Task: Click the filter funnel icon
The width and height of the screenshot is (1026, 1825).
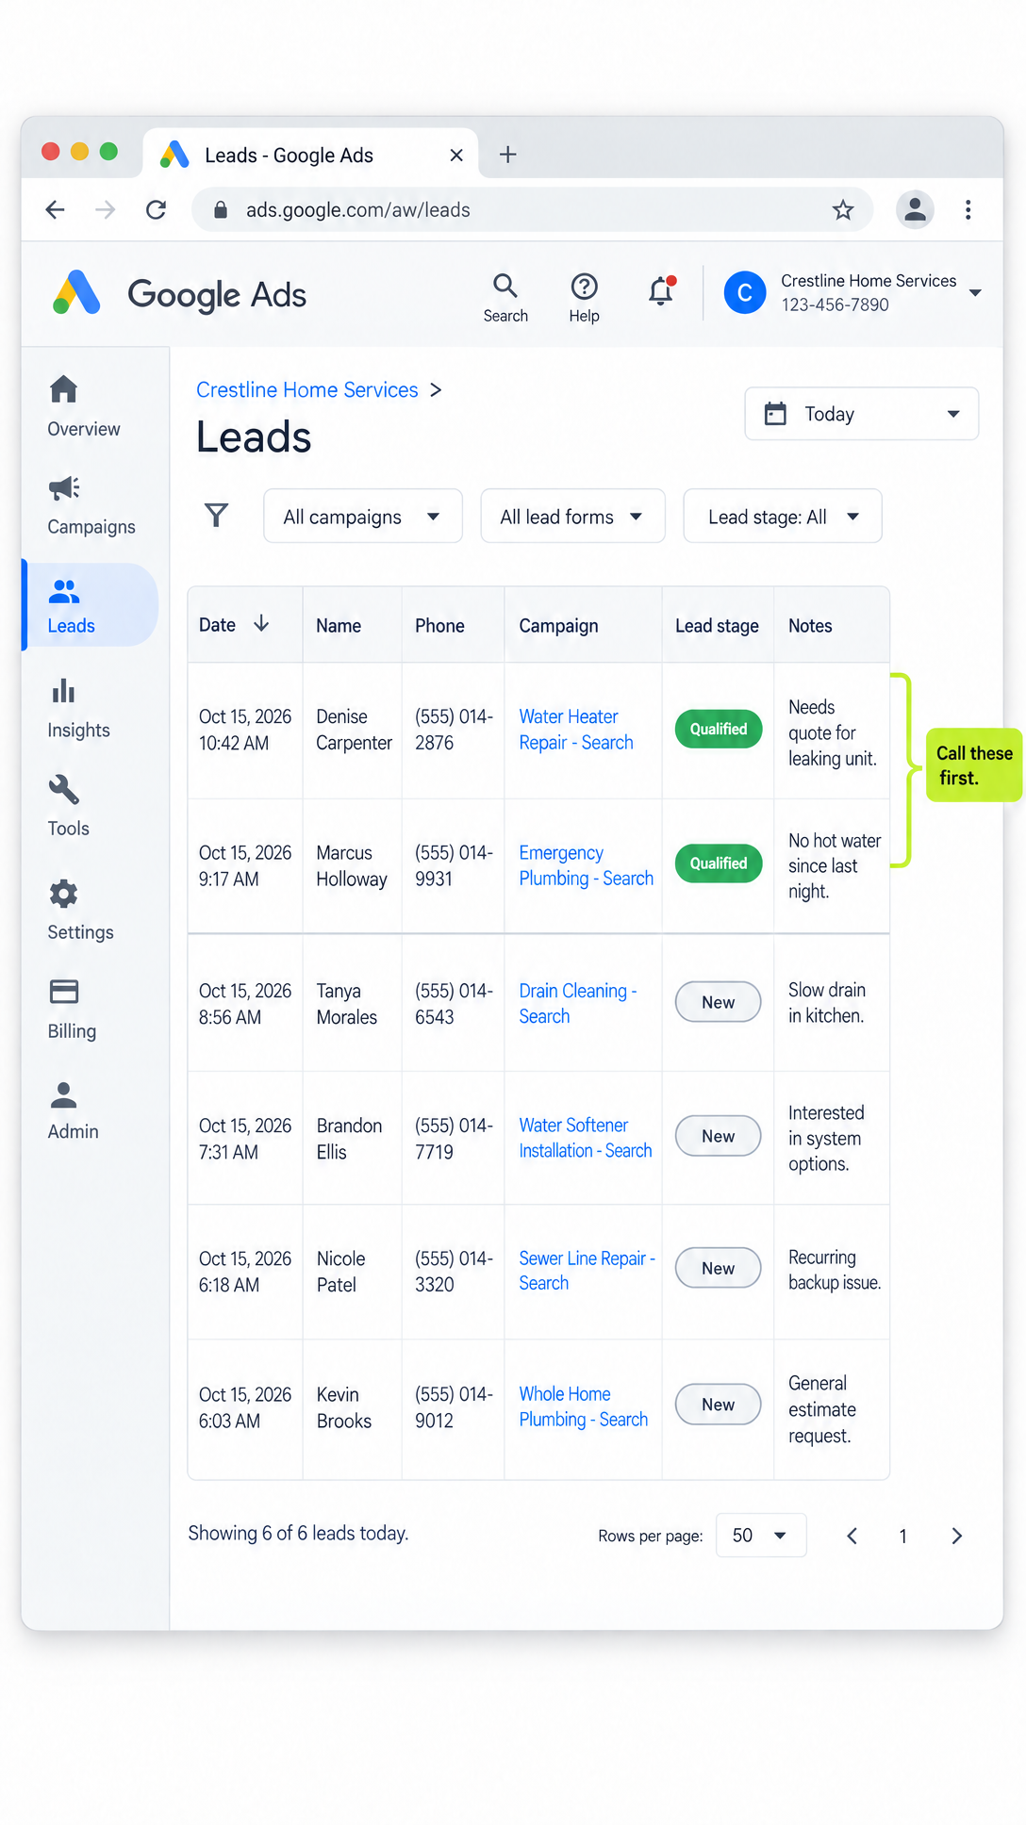Action: pyautogui.click(x=217, y=516)
